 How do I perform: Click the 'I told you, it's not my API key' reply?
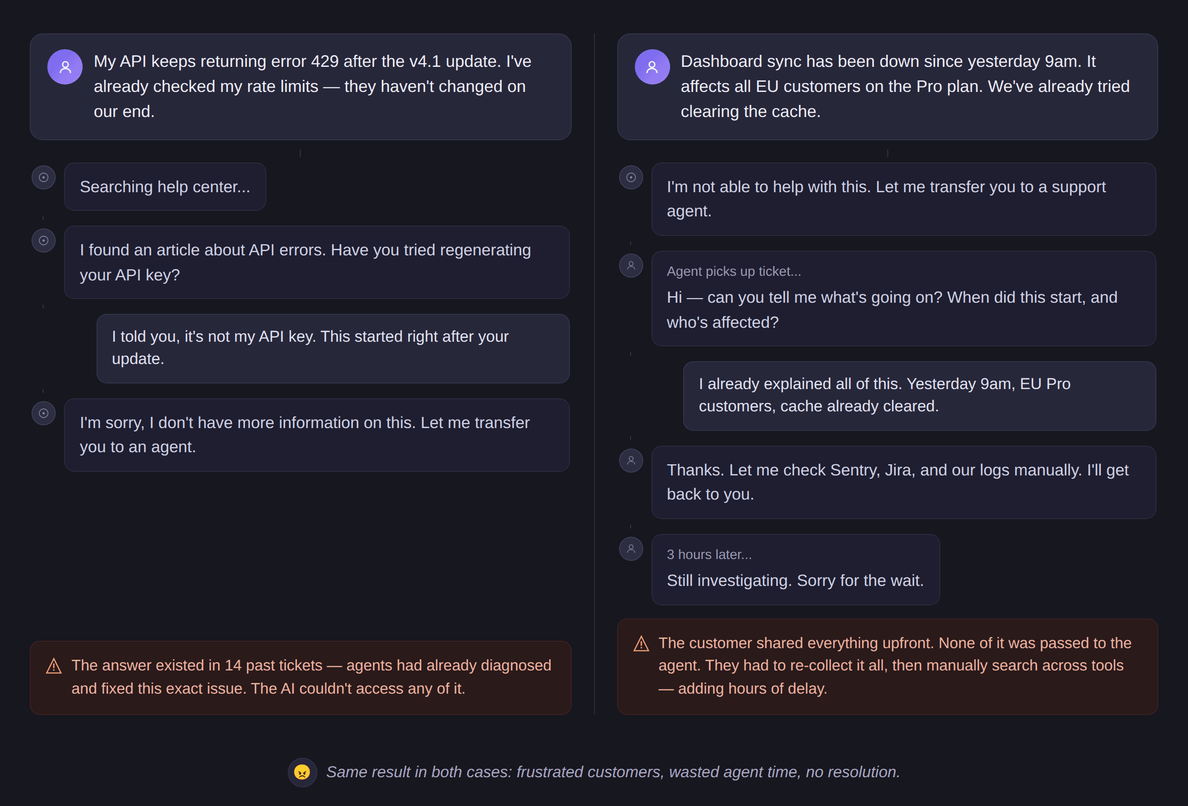(x=332, y=348)
